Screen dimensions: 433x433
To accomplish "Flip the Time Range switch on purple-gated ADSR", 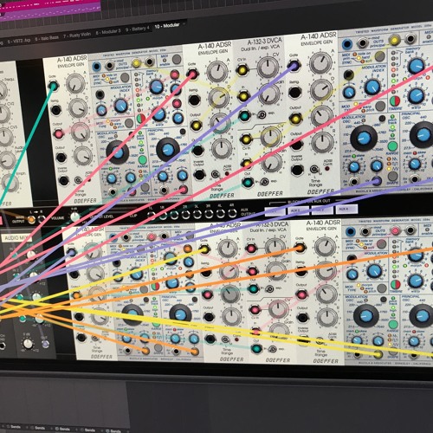I will click(x=314, y=169).
